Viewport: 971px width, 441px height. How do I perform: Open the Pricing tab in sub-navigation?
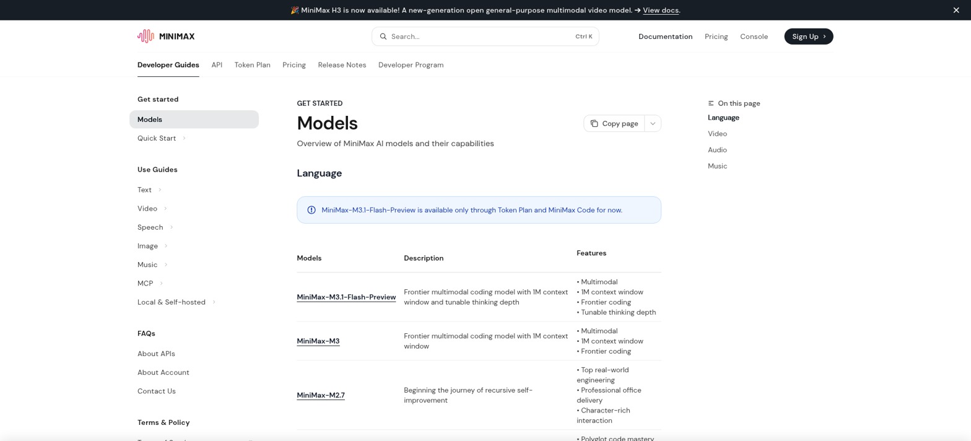click(x=294, y=65)
